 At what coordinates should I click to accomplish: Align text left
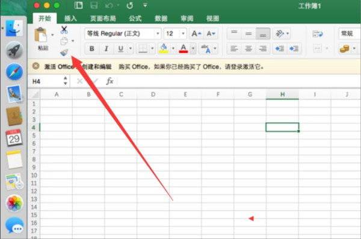tap(234, 49)
